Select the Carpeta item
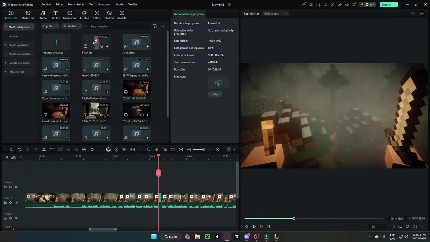 pyautogui.click(x=13, y=36)
